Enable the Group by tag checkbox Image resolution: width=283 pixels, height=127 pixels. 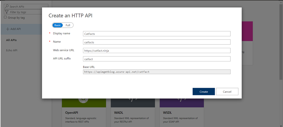click(5, 17)
